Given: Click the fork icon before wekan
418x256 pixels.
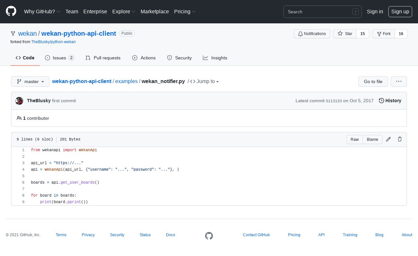Looking at the screenshot, I should (13, 33).
